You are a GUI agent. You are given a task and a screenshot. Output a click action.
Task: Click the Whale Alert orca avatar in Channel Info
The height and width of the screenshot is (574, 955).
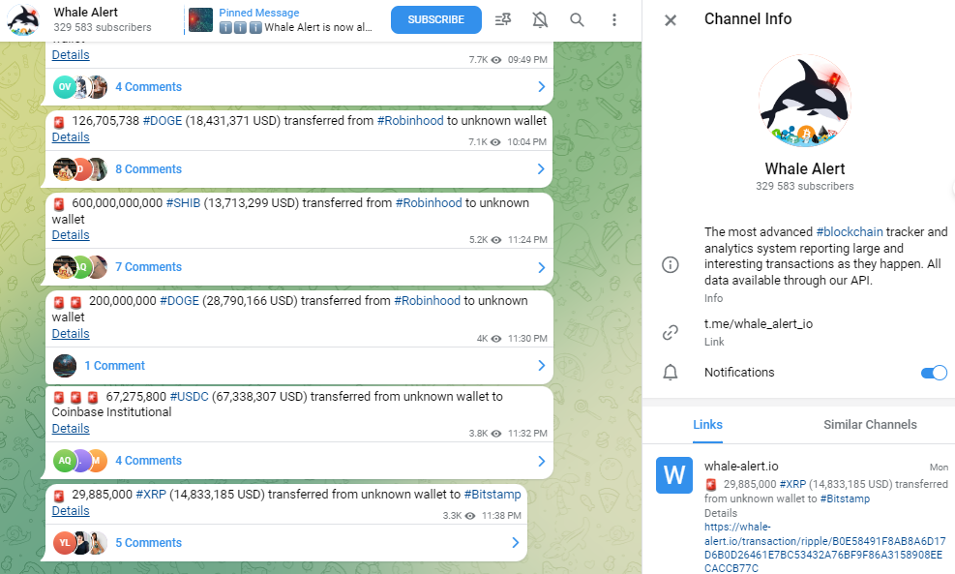pos(805,100)
